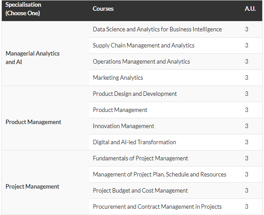Click the A.U. column header
Screen dimensions: 264x215
(x=250, y=9)
